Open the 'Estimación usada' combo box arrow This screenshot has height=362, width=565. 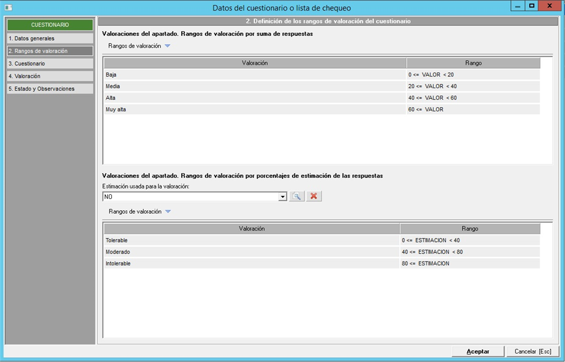click(x=282, y=197)
